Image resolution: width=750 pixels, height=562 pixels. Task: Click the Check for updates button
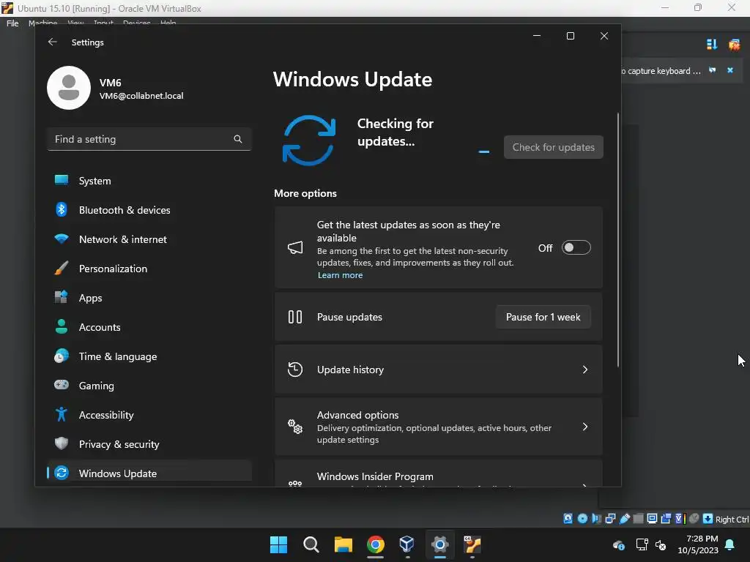554,147
